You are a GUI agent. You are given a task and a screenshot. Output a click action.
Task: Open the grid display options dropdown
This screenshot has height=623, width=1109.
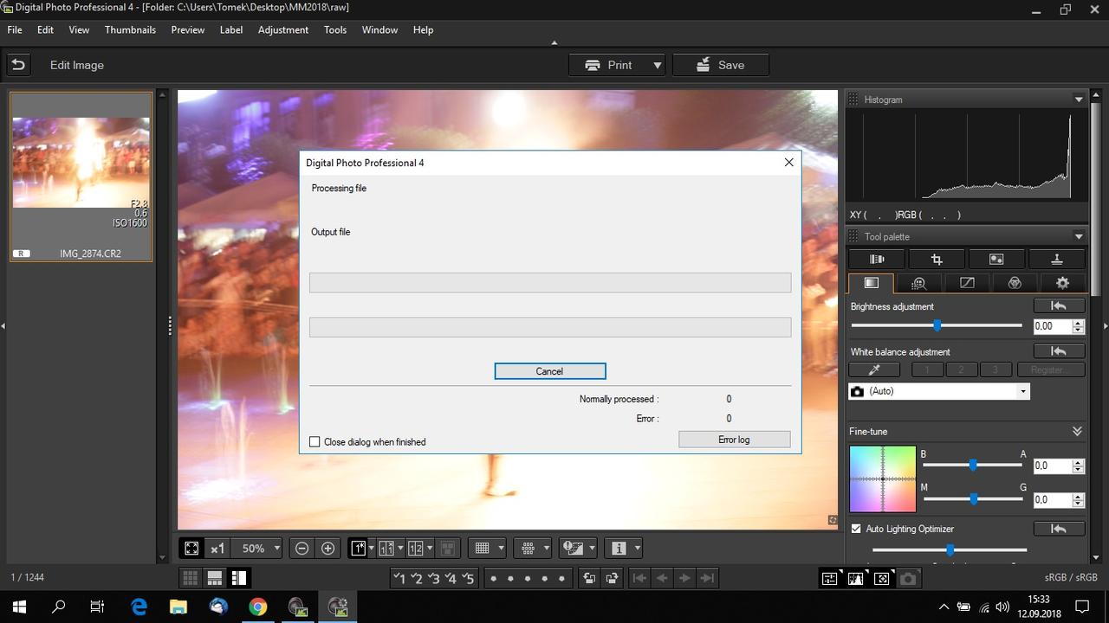point(501,548)
